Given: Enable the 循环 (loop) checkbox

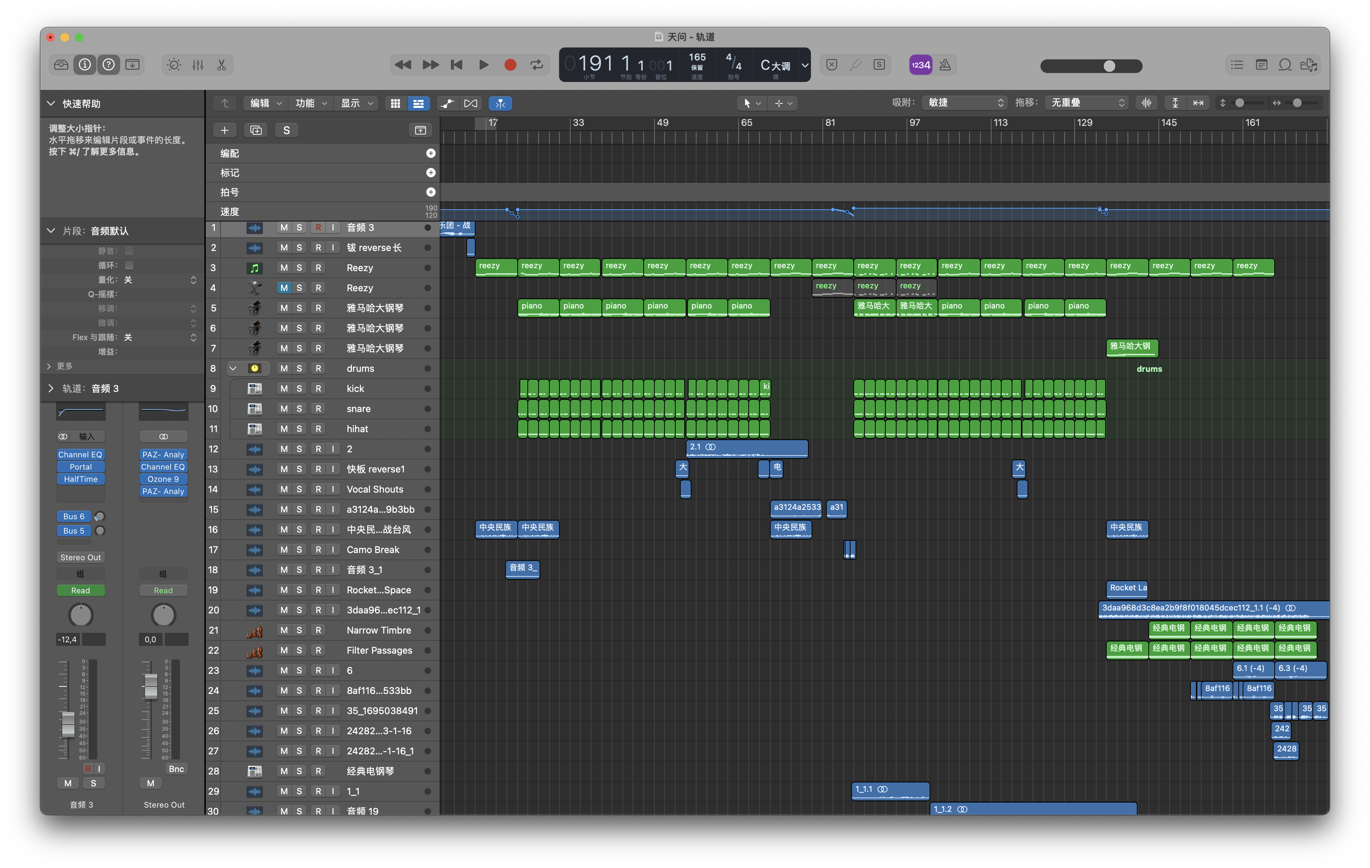Looking at the screenshot, I should point(129,265).
